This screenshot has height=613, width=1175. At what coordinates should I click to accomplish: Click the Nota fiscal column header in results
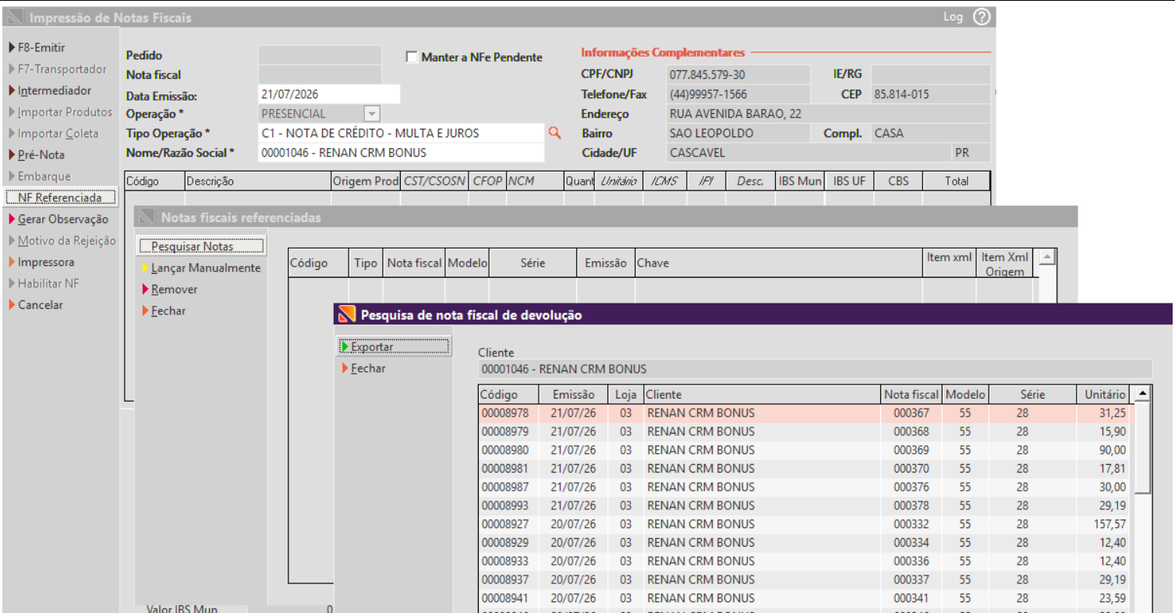[911, 395]
